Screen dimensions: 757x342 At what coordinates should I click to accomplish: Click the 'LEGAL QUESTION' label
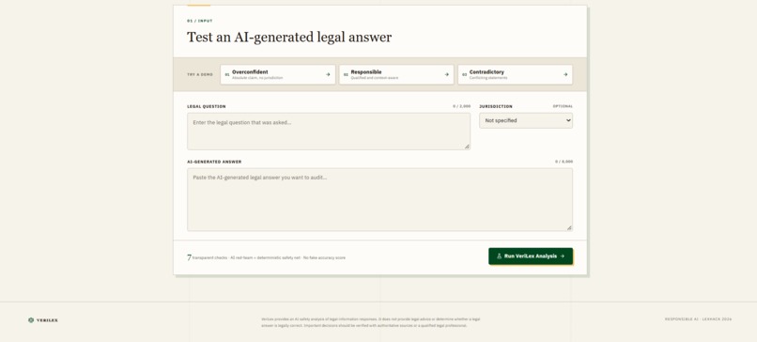(206, 106)
